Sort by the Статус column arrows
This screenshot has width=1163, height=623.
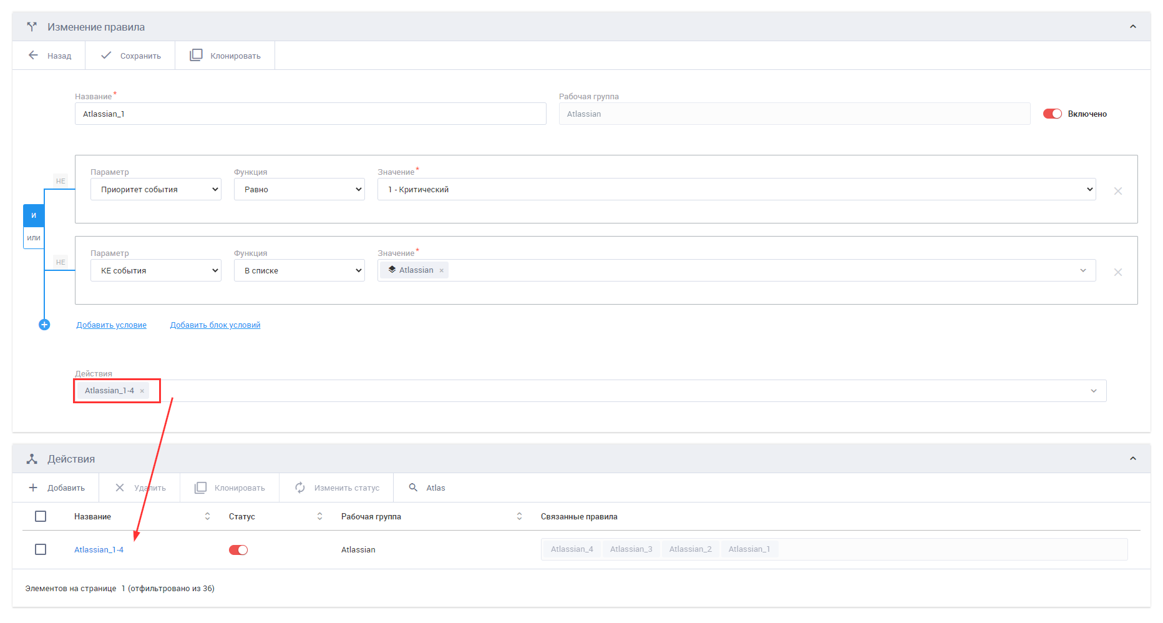319,516
